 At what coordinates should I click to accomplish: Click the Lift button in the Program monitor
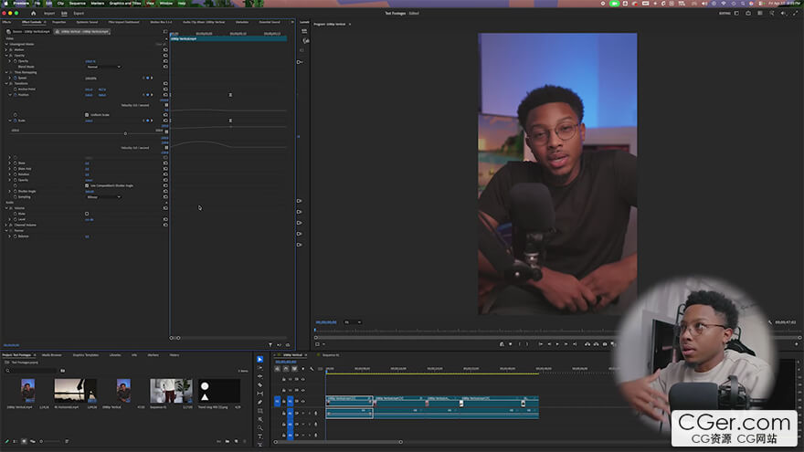[x=587, y=344]
